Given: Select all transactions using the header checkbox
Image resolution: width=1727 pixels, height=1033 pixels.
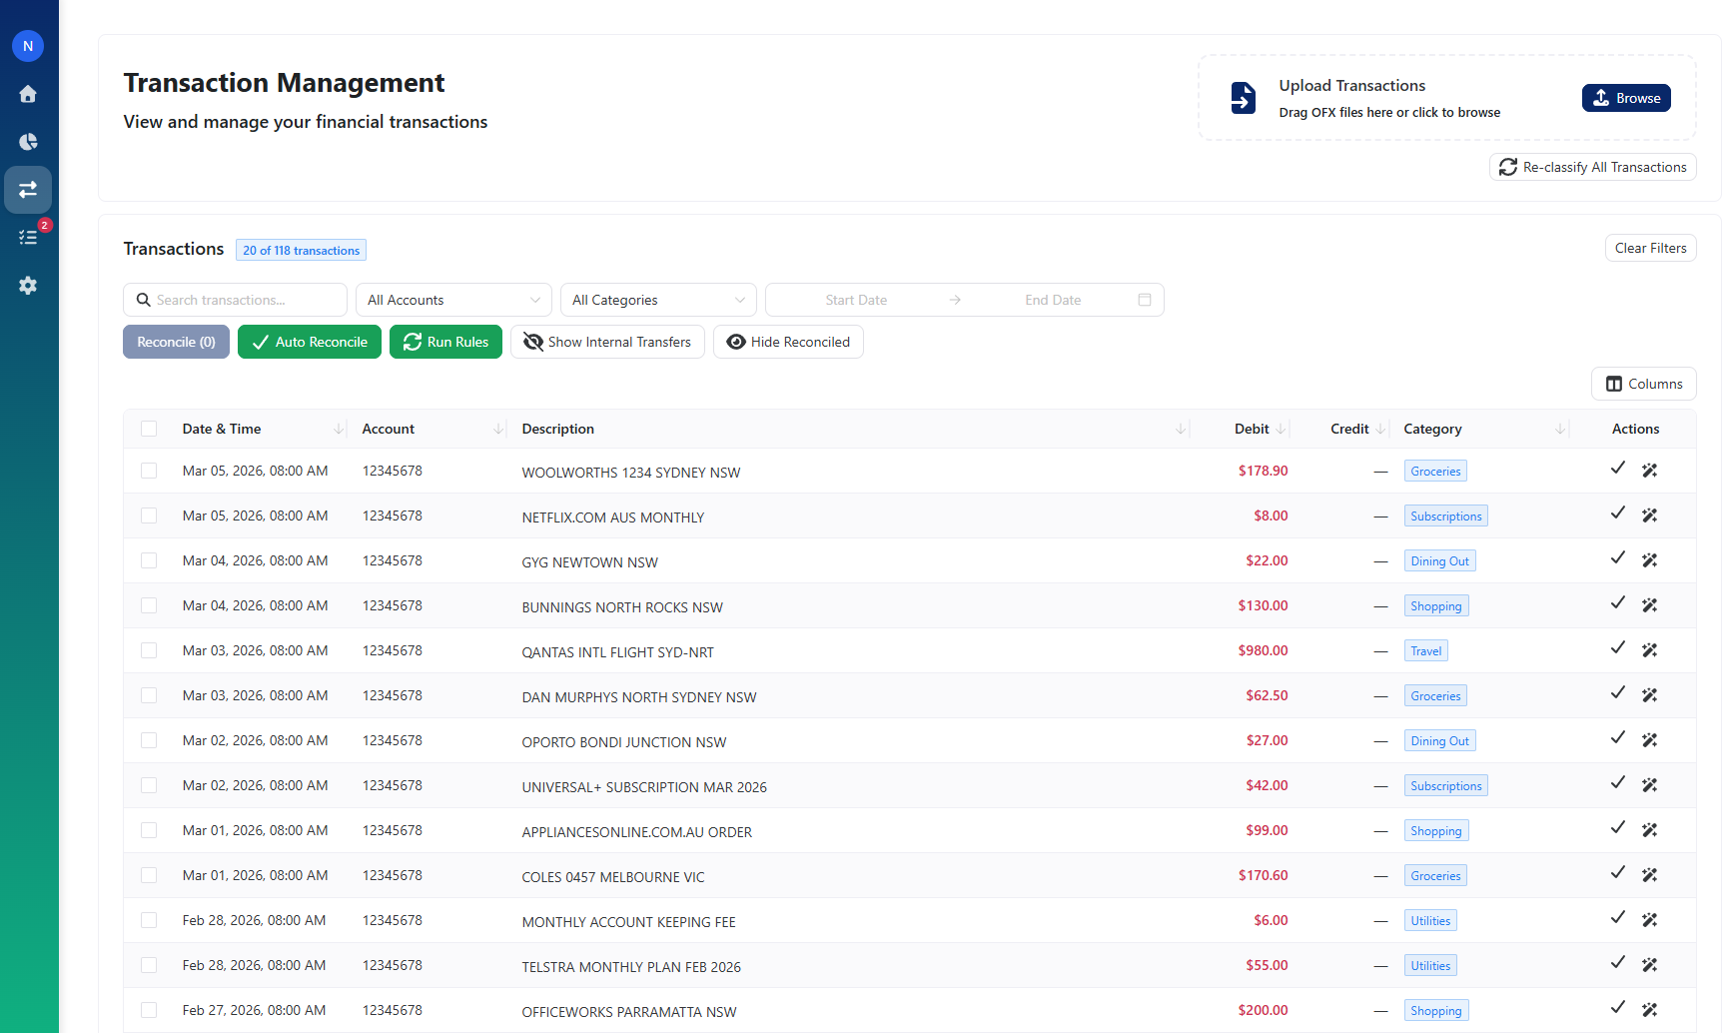Looking at the screenshot, I should [149, 428].
